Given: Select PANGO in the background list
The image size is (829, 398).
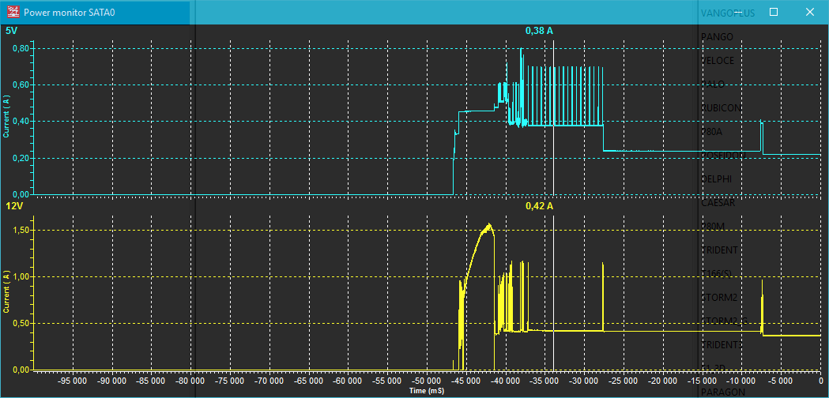Looking at the screenshot, I should pyautogui.click(x=717, y=37).
